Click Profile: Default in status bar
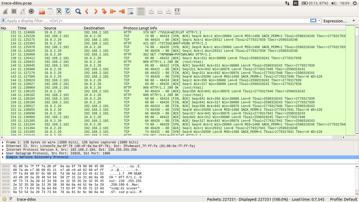 (x=344, y=199)
